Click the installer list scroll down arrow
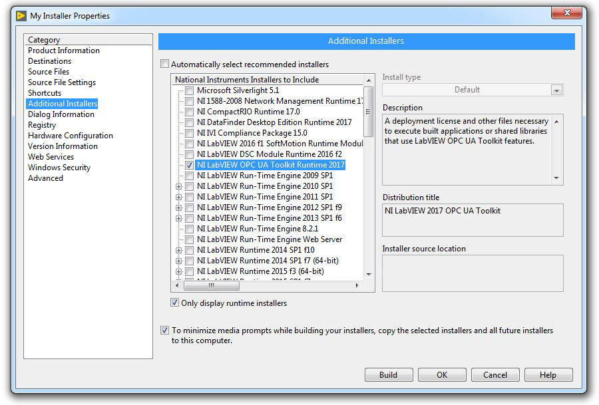The image size is (599, 405). [x=369, y=275]
